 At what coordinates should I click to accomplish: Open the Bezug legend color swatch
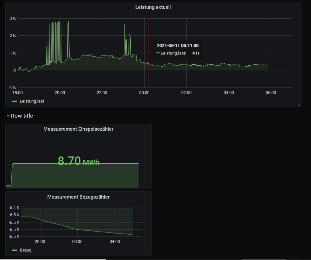pyautogui.click(x=14, y=250)
